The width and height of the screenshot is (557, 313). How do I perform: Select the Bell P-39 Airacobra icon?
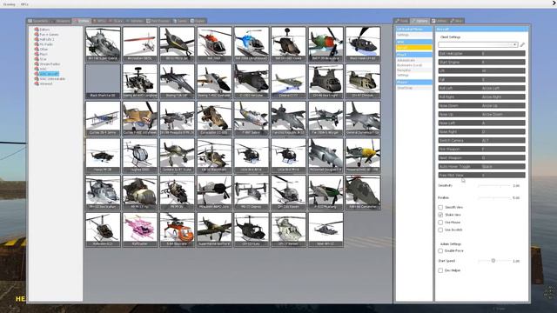(325, 44)
